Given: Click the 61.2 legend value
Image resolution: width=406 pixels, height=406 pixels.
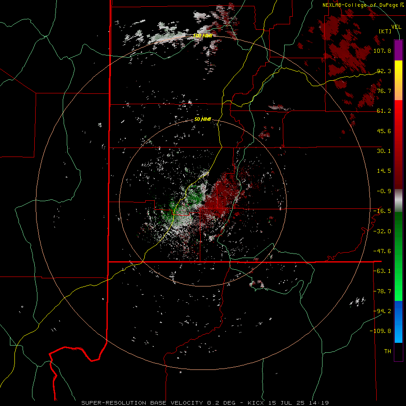Looking at the screenshot, I should (384, 111).
